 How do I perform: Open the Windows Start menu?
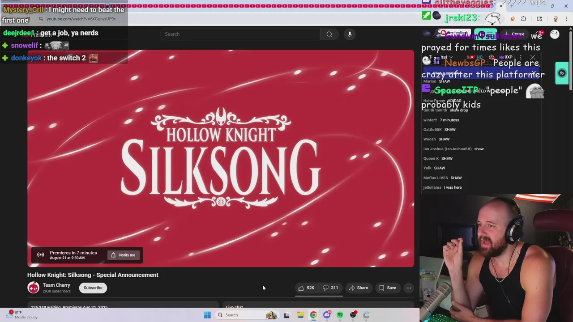207,315
